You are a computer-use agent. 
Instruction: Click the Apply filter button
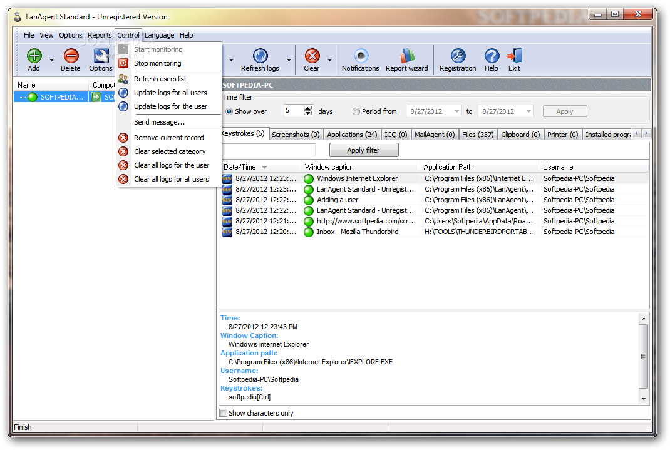364,150
